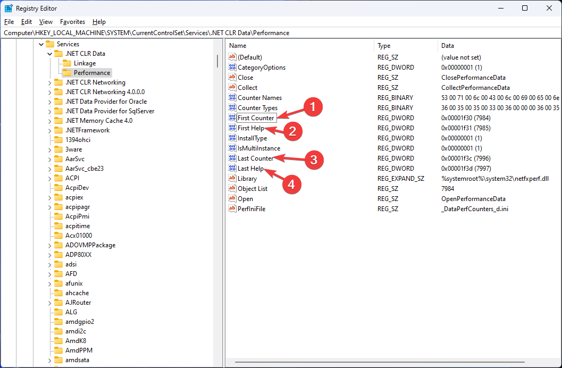Image resolution: width=562 pixels, height=368 pixels.
Task: Open the Edit menu
Action: coord(27,22)
